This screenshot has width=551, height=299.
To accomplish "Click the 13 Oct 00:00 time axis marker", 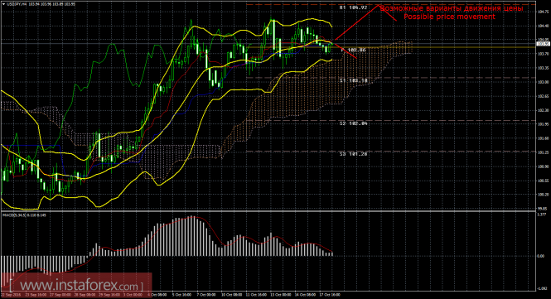I will point(281,295).
